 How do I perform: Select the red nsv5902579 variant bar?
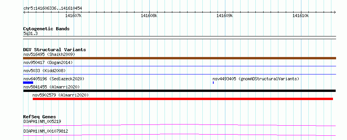pyautogui.click(x=183, y=99)
